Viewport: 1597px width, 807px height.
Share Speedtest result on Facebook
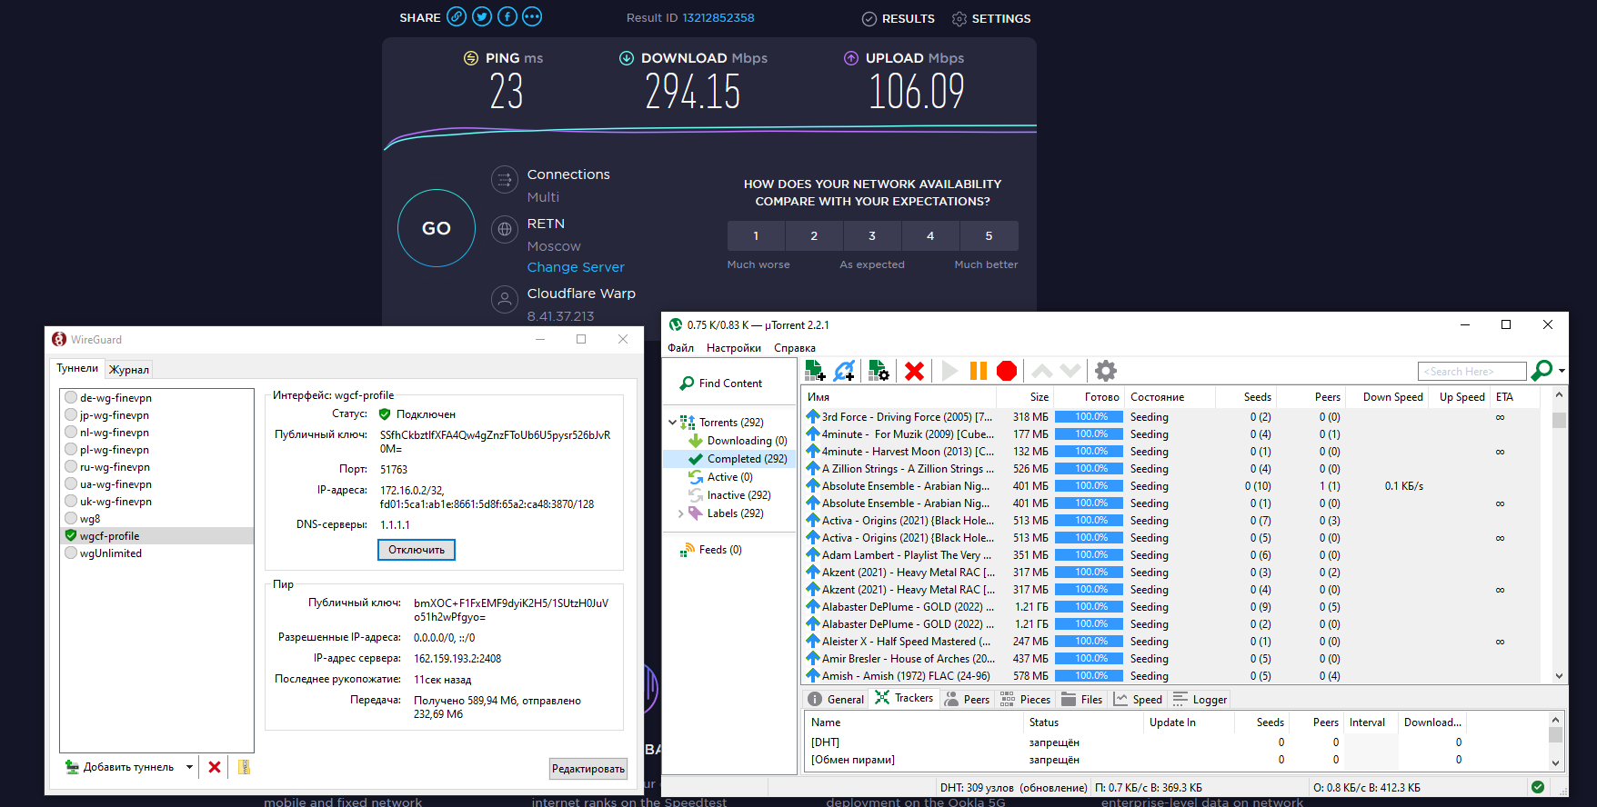(x=507, y=16)
